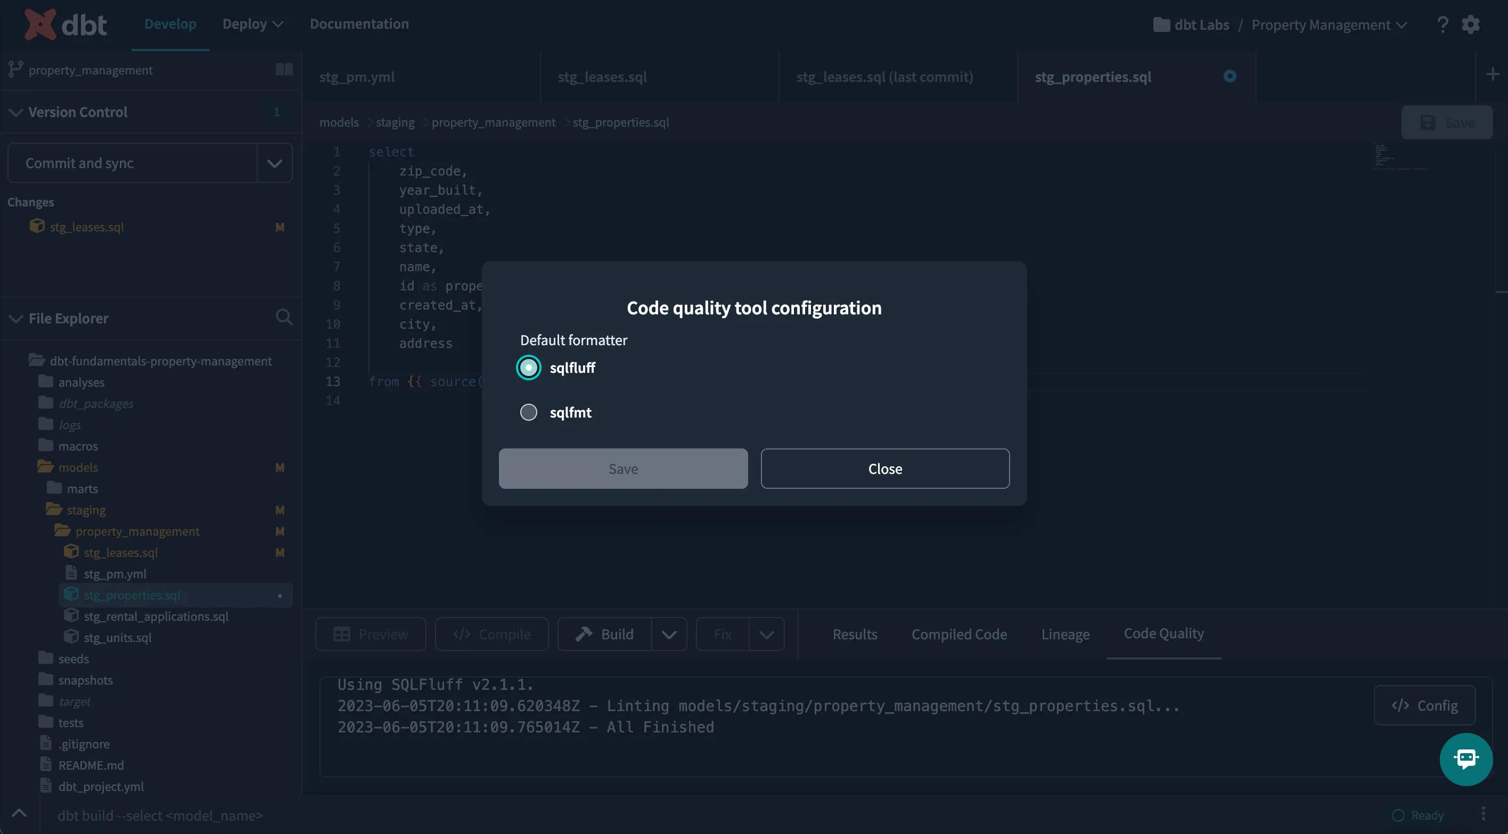Switch to the Results tab
The width and height of the screenshot is (1508, 834).
pos(855,635)
